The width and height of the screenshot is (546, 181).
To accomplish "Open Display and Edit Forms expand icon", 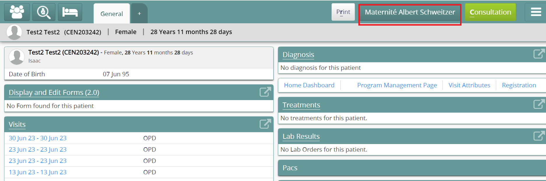I will pyautogui.click(x=265, y=92).
